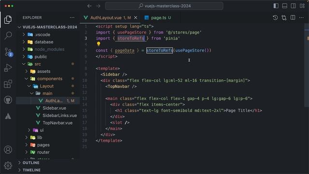Click the vuejs-masterclass-2024 command center search
The height and width of the screenshot is (174, 309).
click(164, 6)
